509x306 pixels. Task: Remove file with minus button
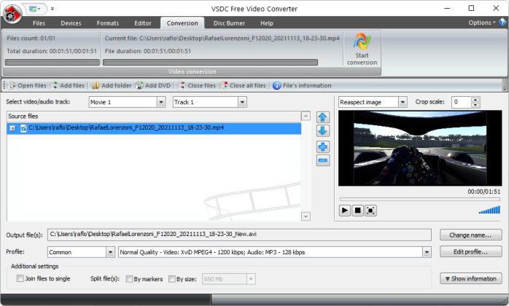click(323, 160)
